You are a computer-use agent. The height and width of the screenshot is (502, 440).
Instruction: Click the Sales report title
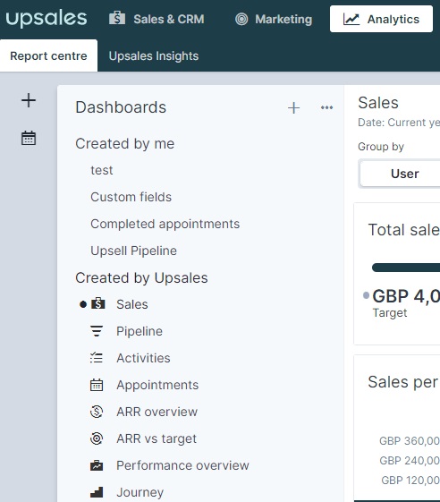pos(378,103)
